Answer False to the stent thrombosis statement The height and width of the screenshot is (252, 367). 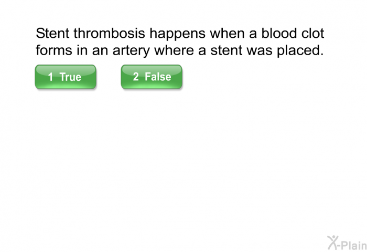pyautogui.click(x=152, y=77)
